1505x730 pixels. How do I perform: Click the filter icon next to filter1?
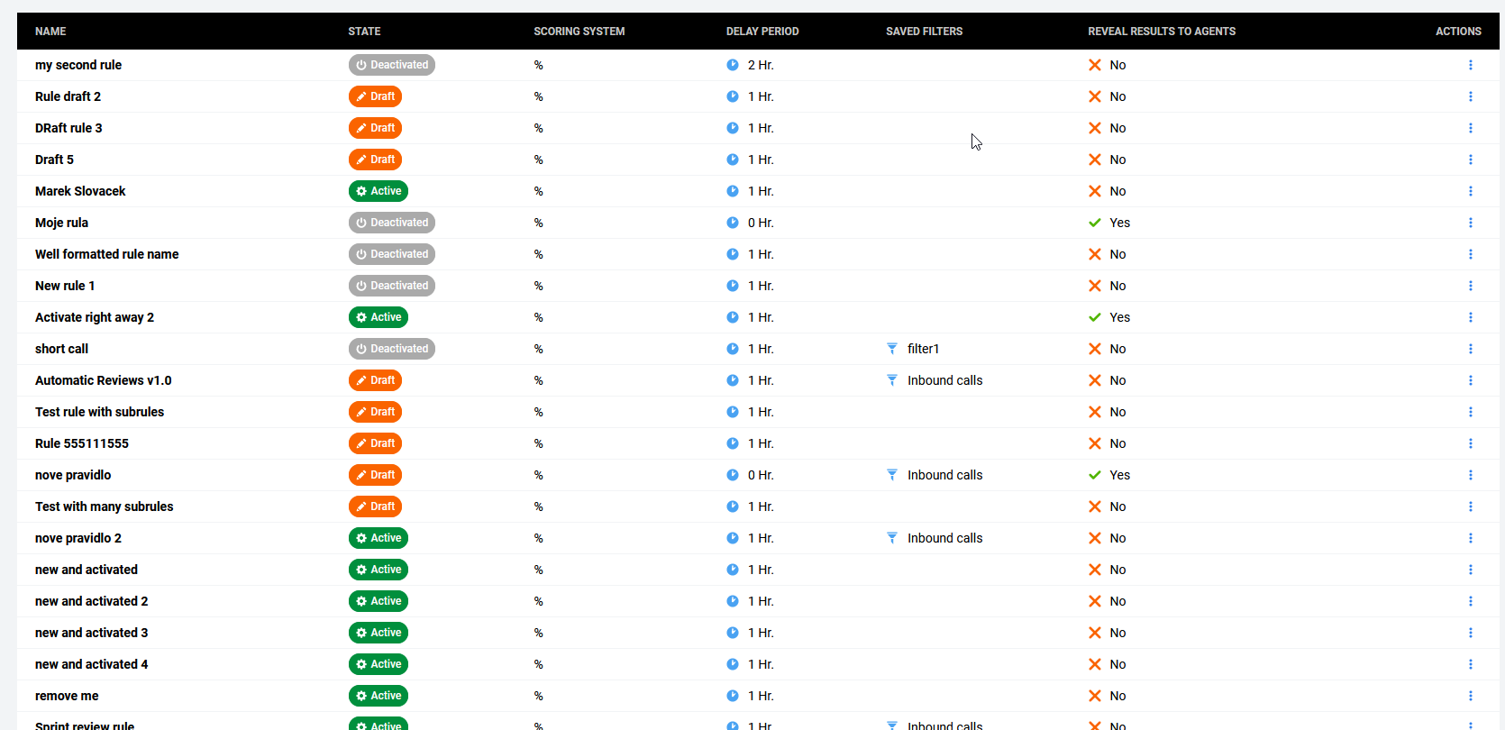[x=892, y=349]
